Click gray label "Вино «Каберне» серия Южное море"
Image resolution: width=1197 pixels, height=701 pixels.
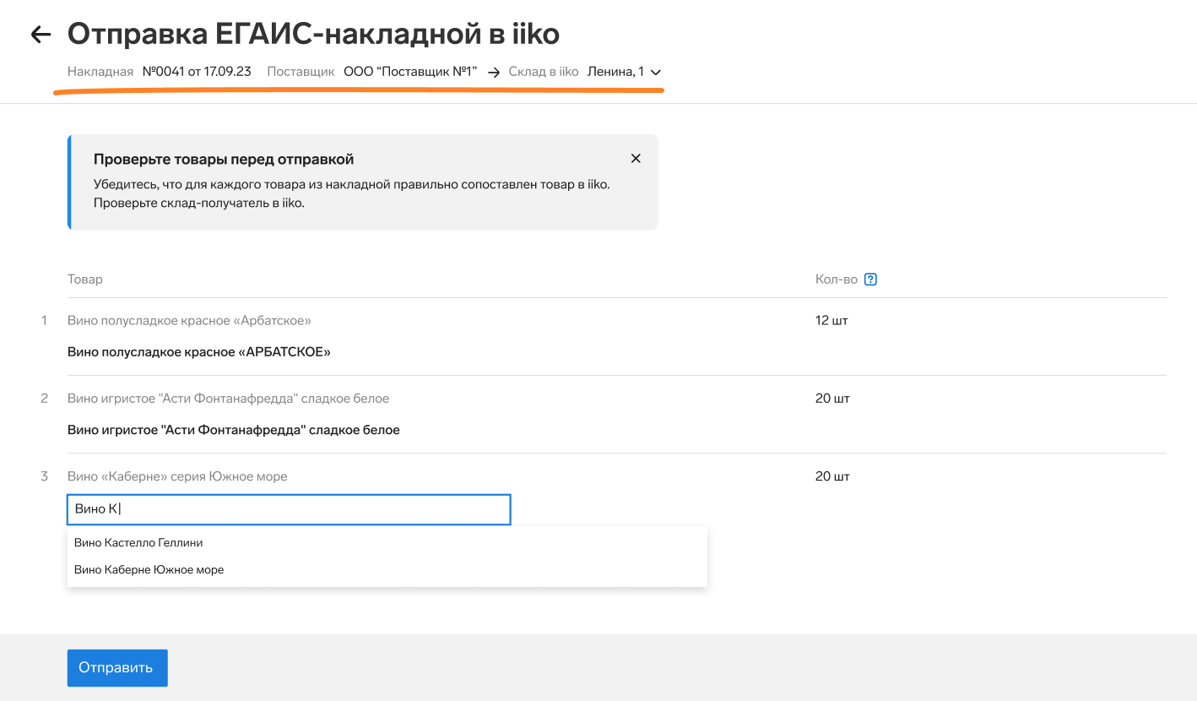(177, 476)
